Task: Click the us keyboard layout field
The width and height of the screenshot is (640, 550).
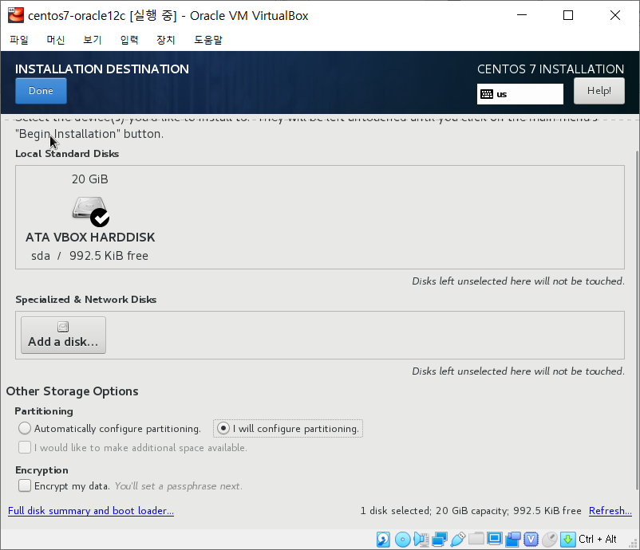Action: pos(520,94)
